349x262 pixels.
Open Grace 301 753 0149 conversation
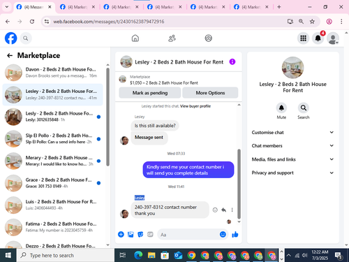point(53,183)
